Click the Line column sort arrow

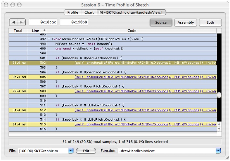point(44,30)
